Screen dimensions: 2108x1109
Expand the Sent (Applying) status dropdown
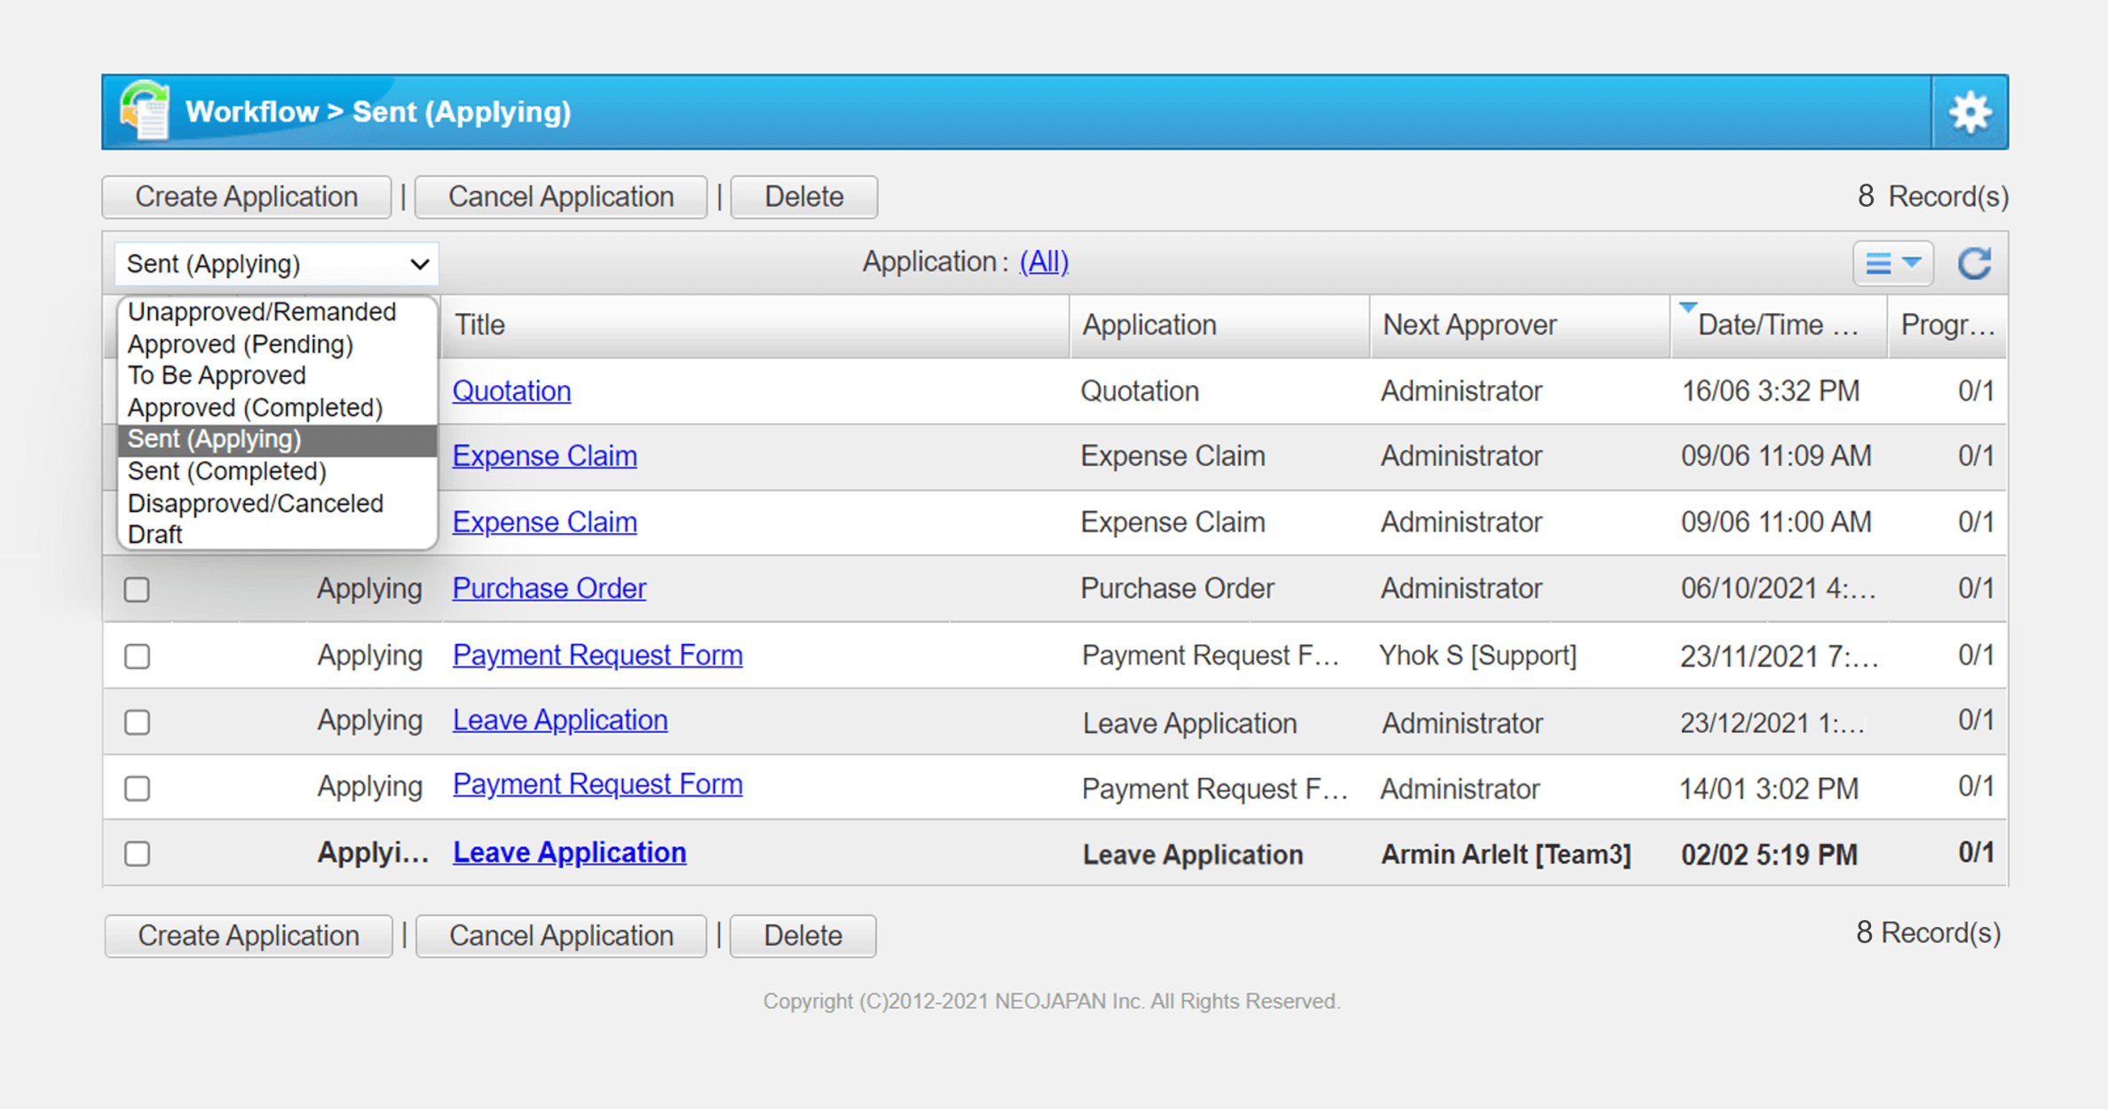coord(273,262)
